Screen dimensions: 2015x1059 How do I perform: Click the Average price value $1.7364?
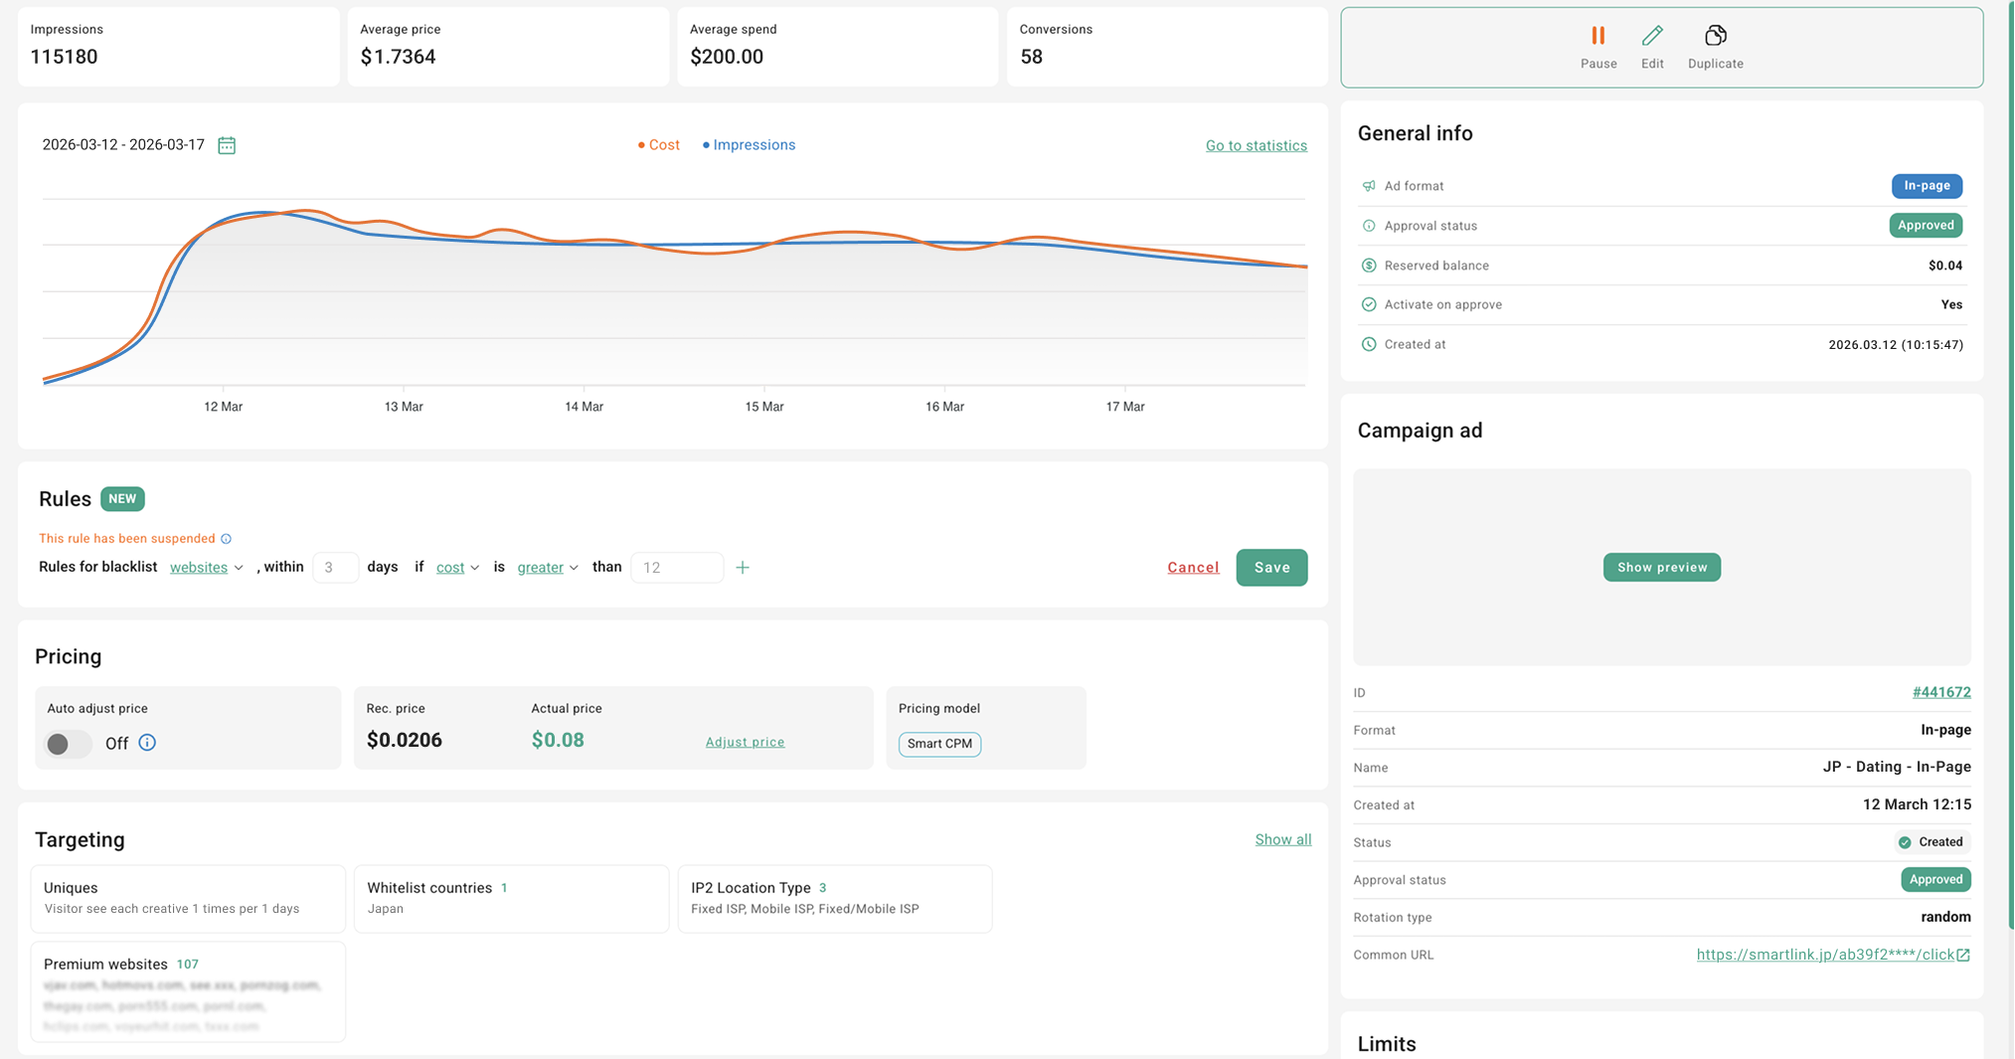398,57
